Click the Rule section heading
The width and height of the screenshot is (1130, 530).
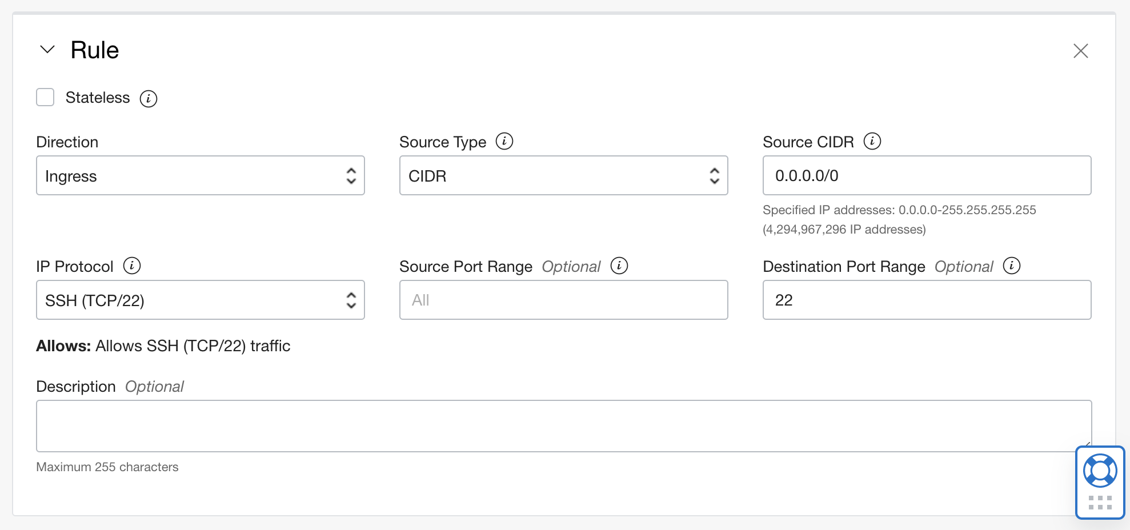point(95,50)
